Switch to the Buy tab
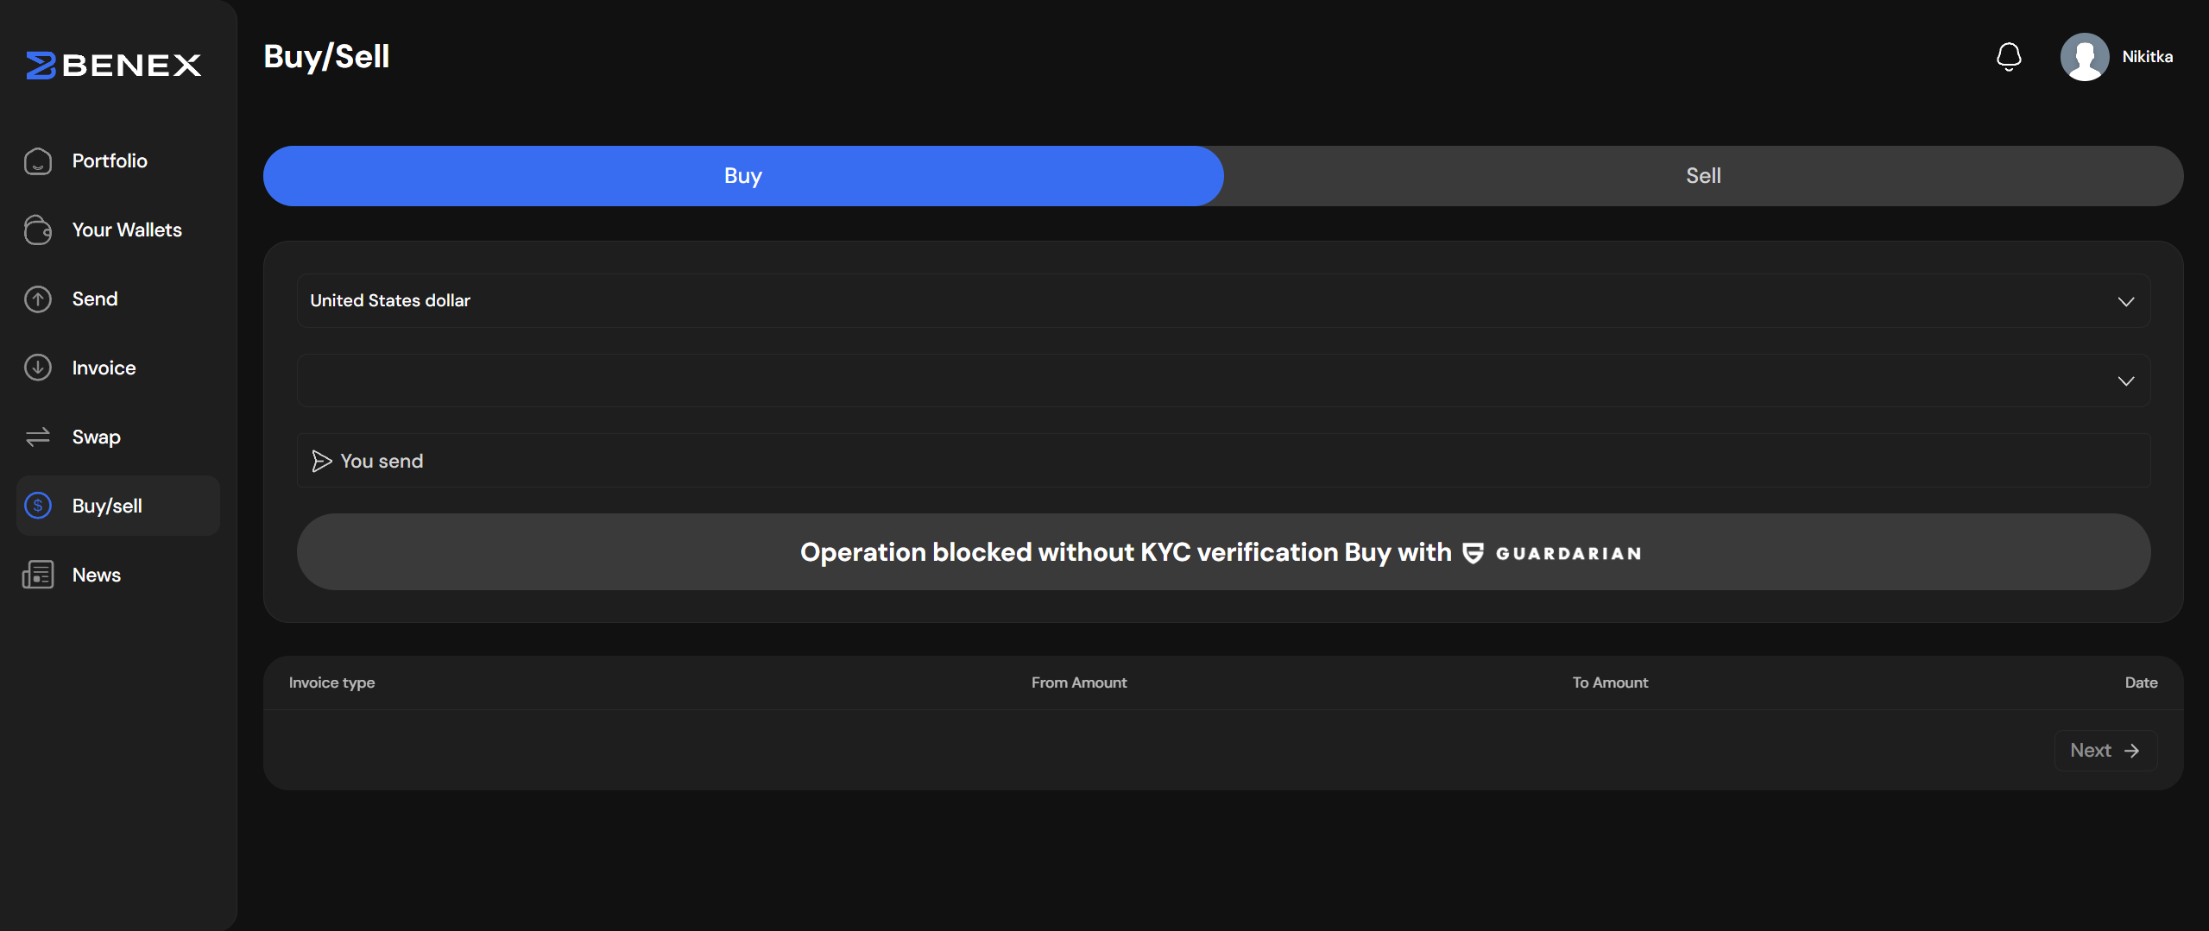Viewport: 2209px width, 931px height. (x=742, y=176)
